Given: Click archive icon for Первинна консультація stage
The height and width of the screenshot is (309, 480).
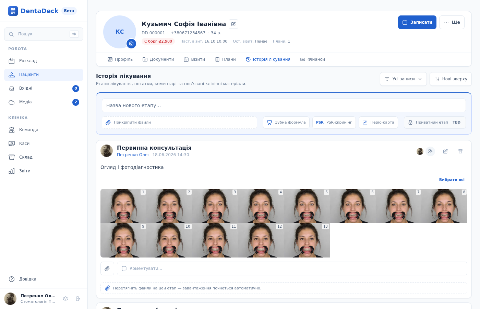Looking at the screenshot, I should pyautogui.click(x=460, y=151).
